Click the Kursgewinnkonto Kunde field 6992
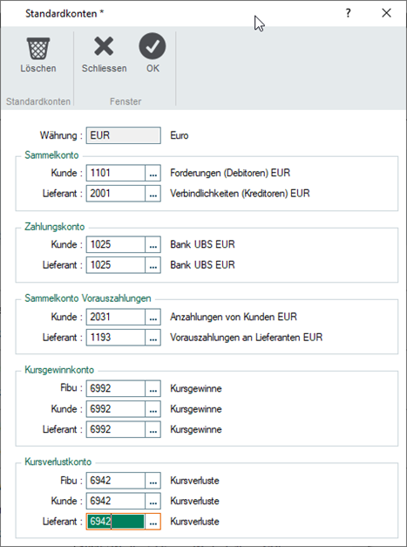The width and height of the screenshot is (407, 547). click(x=116, y=409)
